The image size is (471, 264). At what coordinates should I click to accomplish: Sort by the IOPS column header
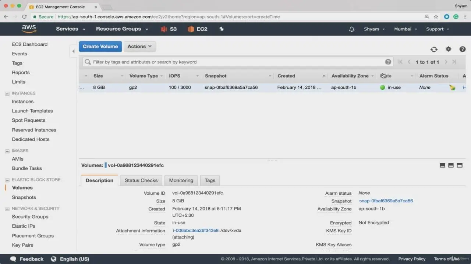pyautogui.click(x=175, y=76)
